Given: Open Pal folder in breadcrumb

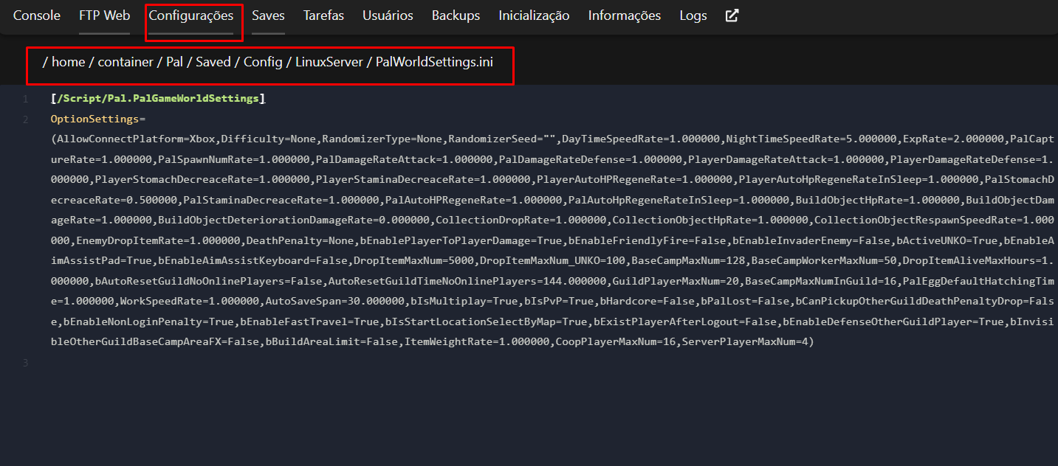Looking at the screenshot, I should (x=174, y=62).
